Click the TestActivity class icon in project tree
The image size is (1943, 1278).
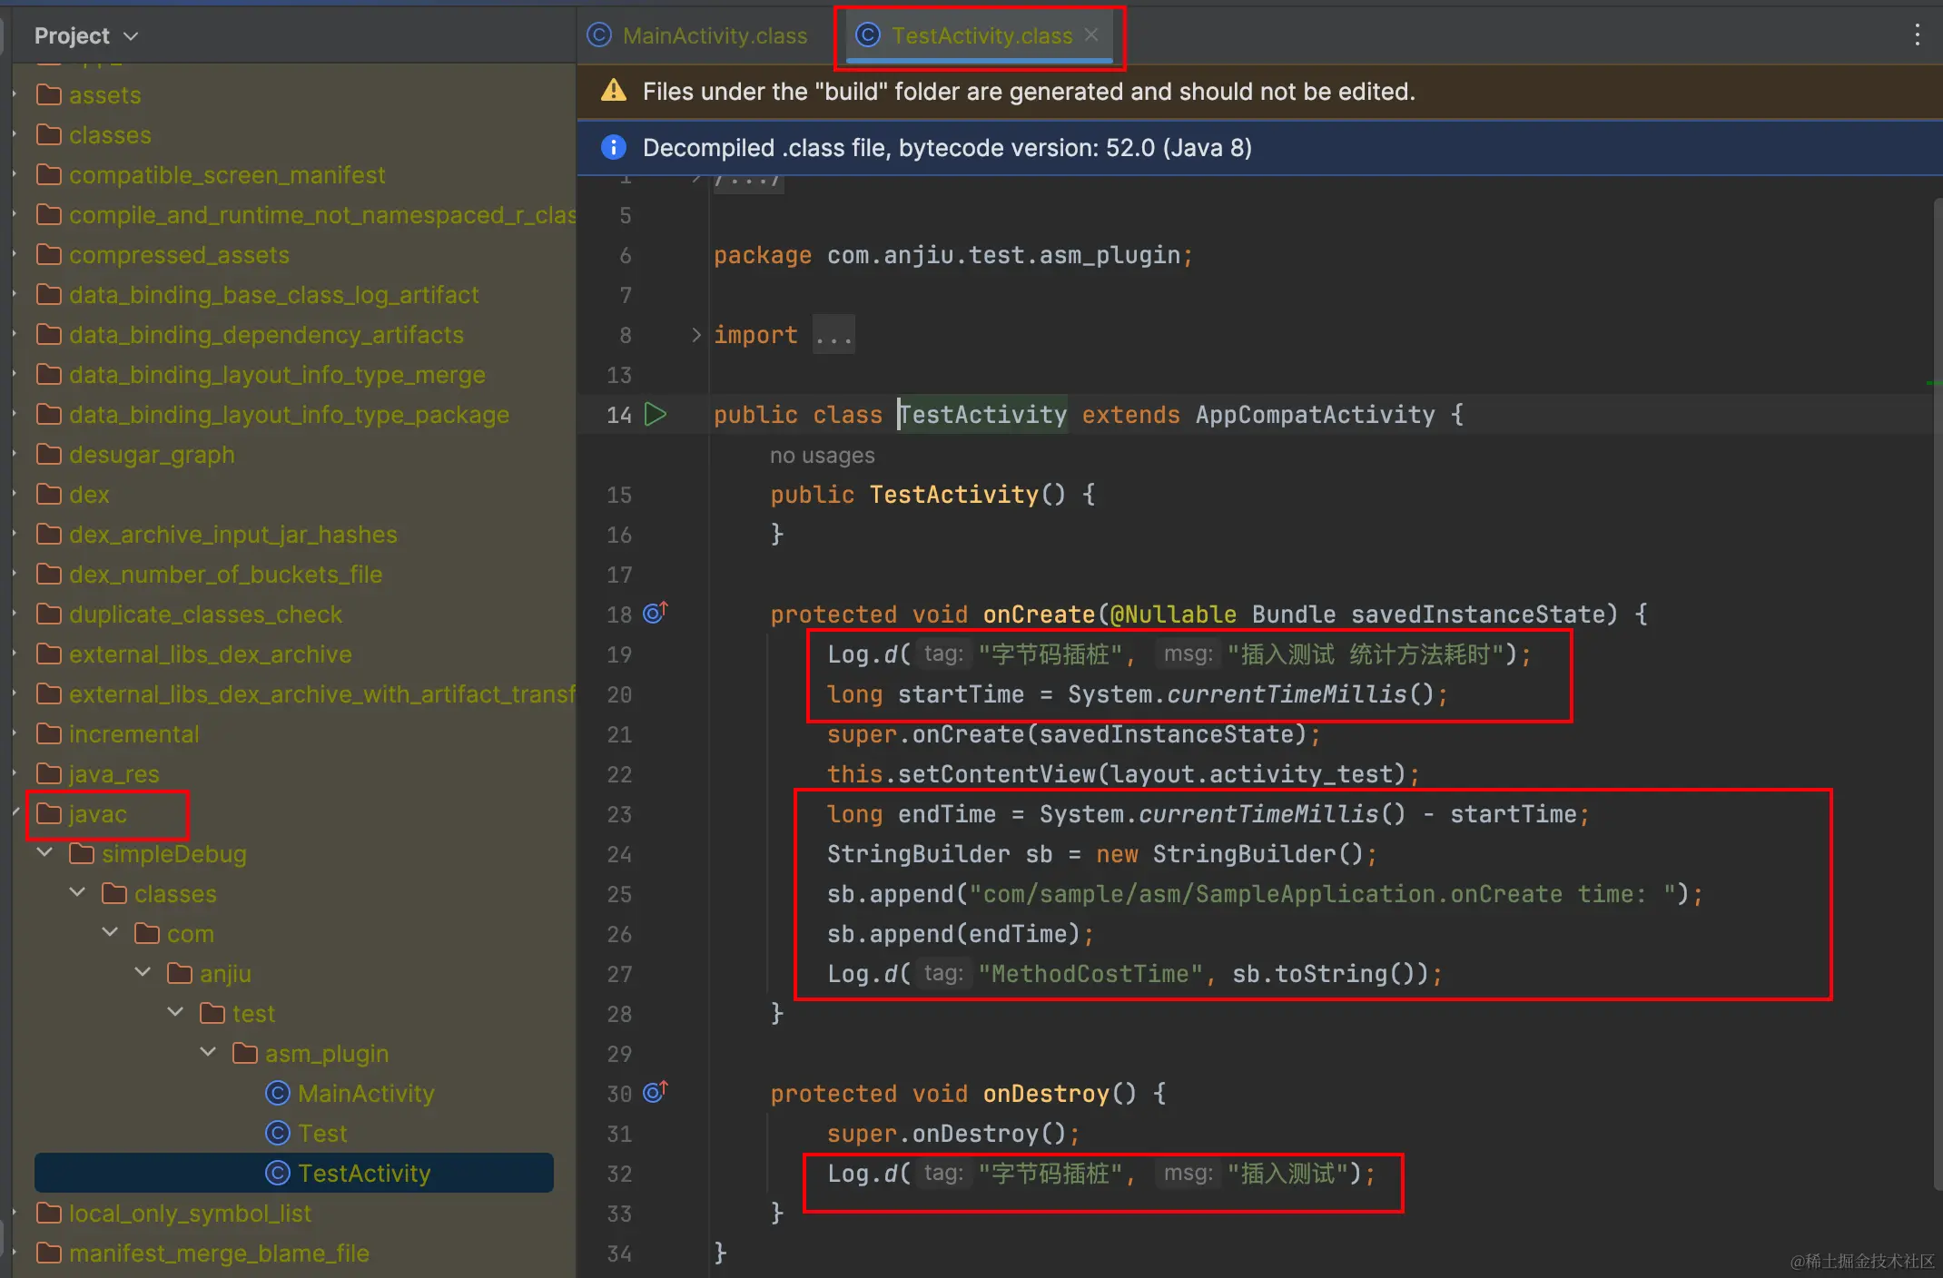point(278,1173)
